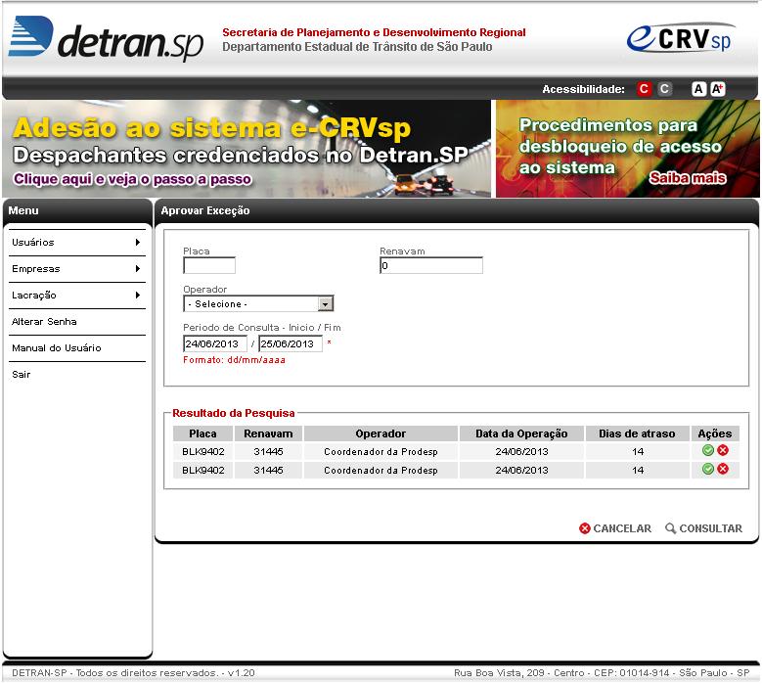Viewport: 762px width, 684px height.
Task: Focus the Renavam input field
Action: coord(431,266)
